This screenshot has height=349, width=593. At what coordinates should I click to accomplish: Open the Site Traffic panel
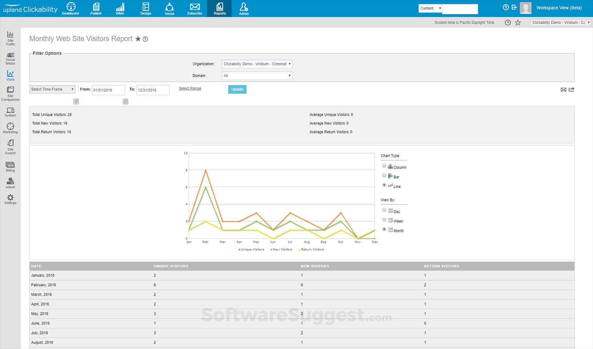click(x=10, y=38)
